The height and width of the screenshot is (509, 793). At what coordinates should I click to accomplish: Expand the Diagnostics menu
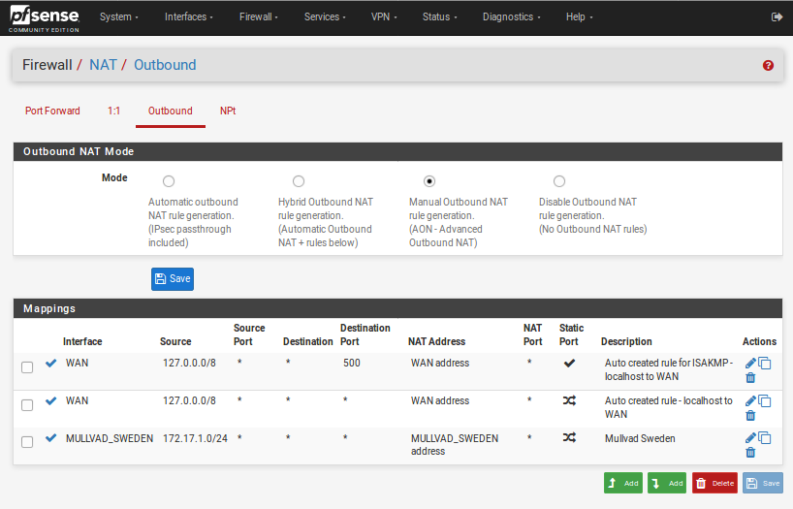click(512, 17)
